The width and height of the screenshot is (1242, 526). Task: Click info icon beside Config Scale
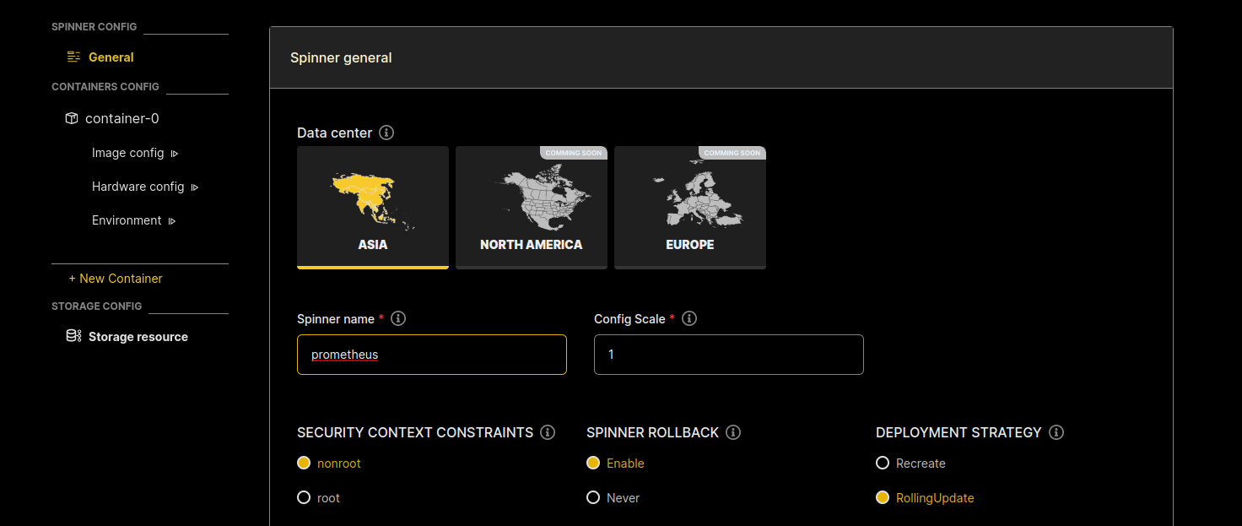pos(689,318)
